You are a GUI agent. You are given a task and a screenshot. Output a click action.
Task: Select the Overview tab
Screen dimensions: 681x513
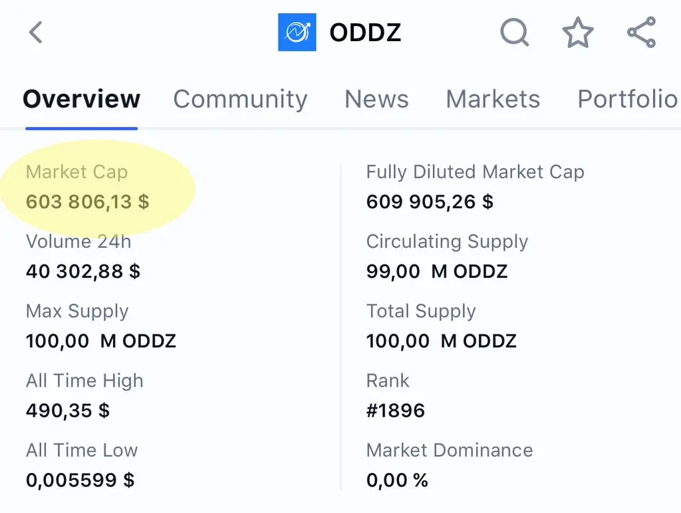point(82,99)
